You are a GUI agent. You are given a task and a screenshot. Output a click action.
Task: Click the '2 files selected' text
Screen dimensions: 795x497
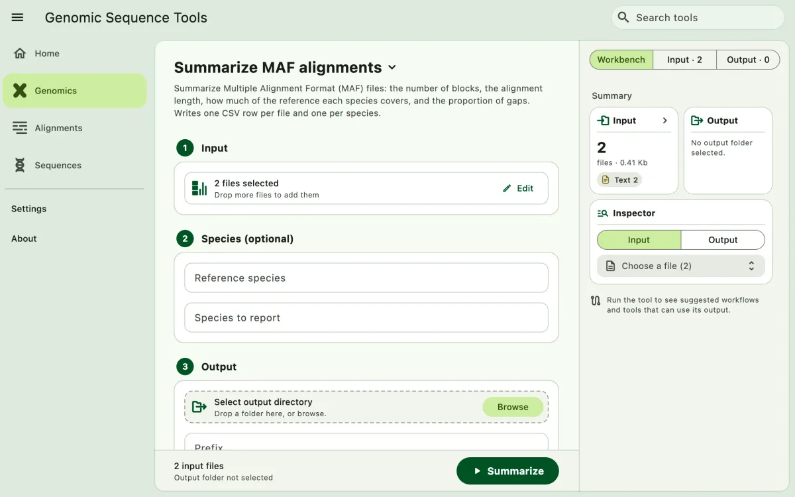(246, 184)
